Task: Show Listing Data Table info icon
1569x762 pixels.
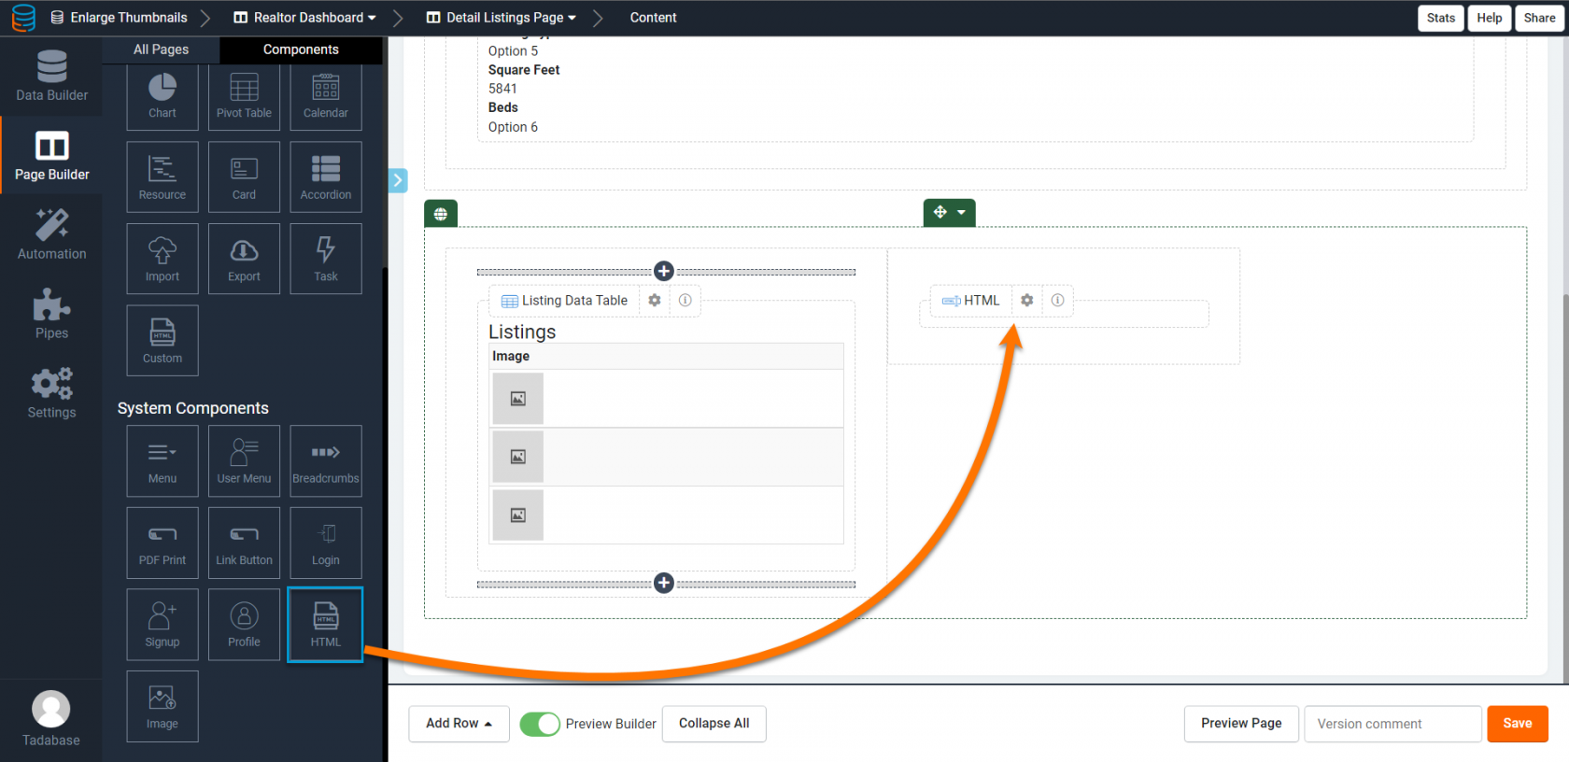Action: click(686, 301)
